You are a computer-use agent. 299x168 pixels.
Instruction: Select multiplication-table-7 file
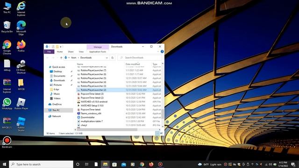pyautogui.click(x=92, y=121)
